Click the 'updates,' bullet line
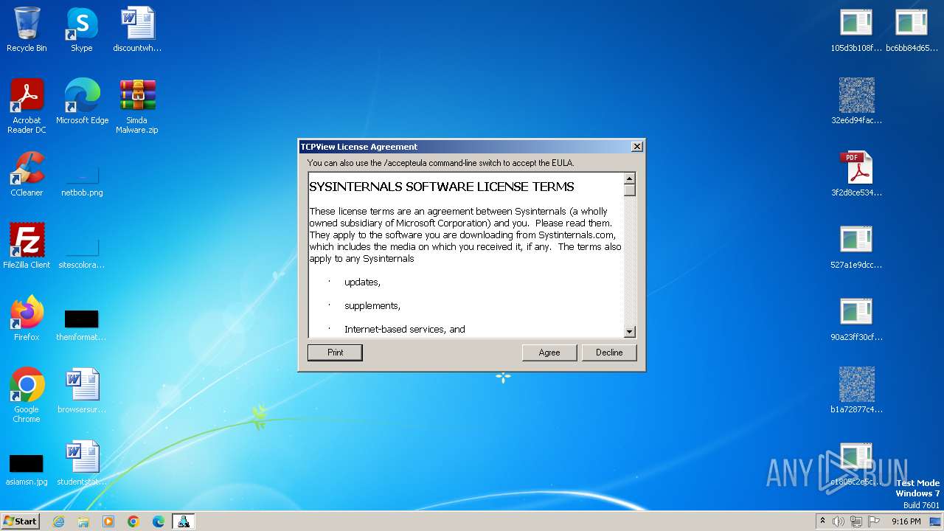 click(x=362, y=282)
